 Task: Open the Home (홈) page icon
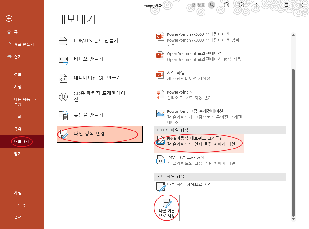(x=9, y=32)
